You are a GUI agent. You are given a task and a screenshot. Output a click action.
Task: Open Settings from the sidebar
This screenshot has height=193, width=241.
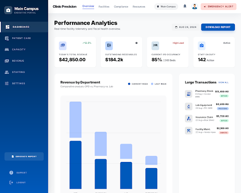coord(24,83)
